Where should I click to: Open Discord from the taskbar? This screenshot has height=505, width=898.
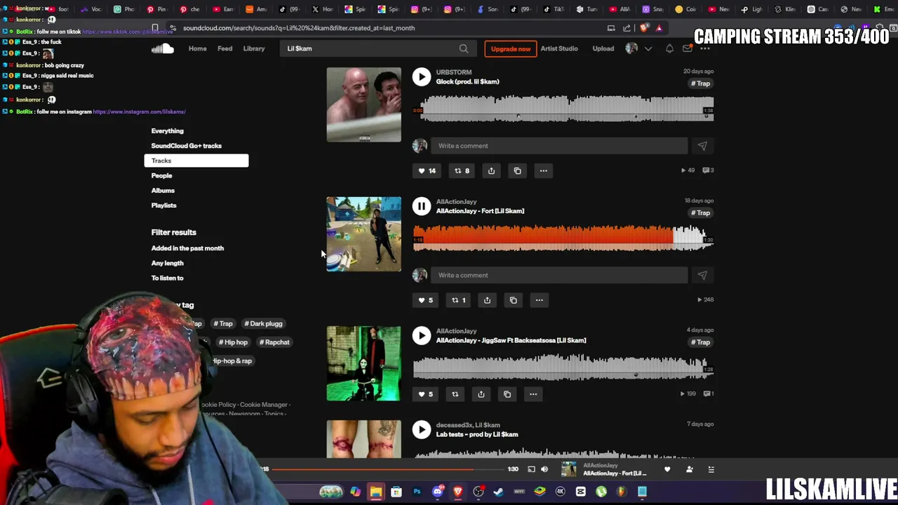pos(437,492)
